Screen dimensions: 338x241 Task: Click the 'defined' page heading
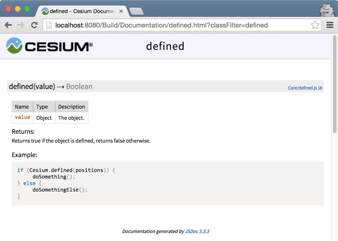click(x=165, y=46)
